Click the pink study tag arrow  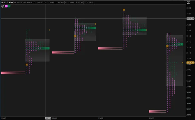point(6,6)
